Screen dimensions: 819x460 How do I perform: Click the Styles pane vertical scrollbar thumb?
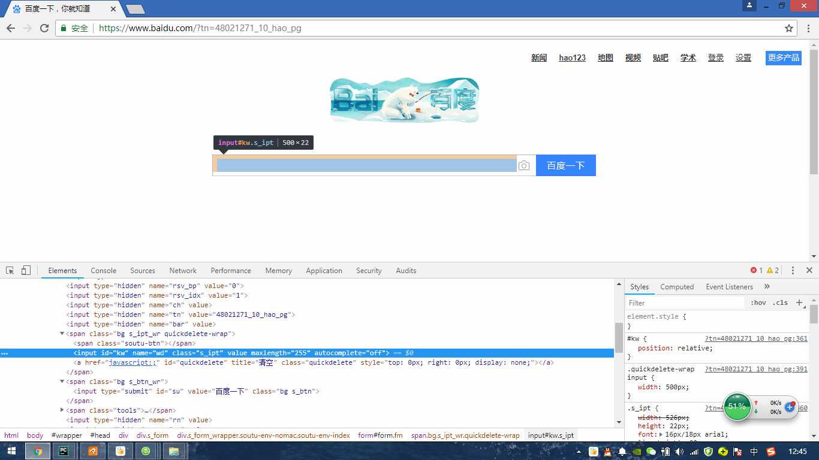coord(814,314)
